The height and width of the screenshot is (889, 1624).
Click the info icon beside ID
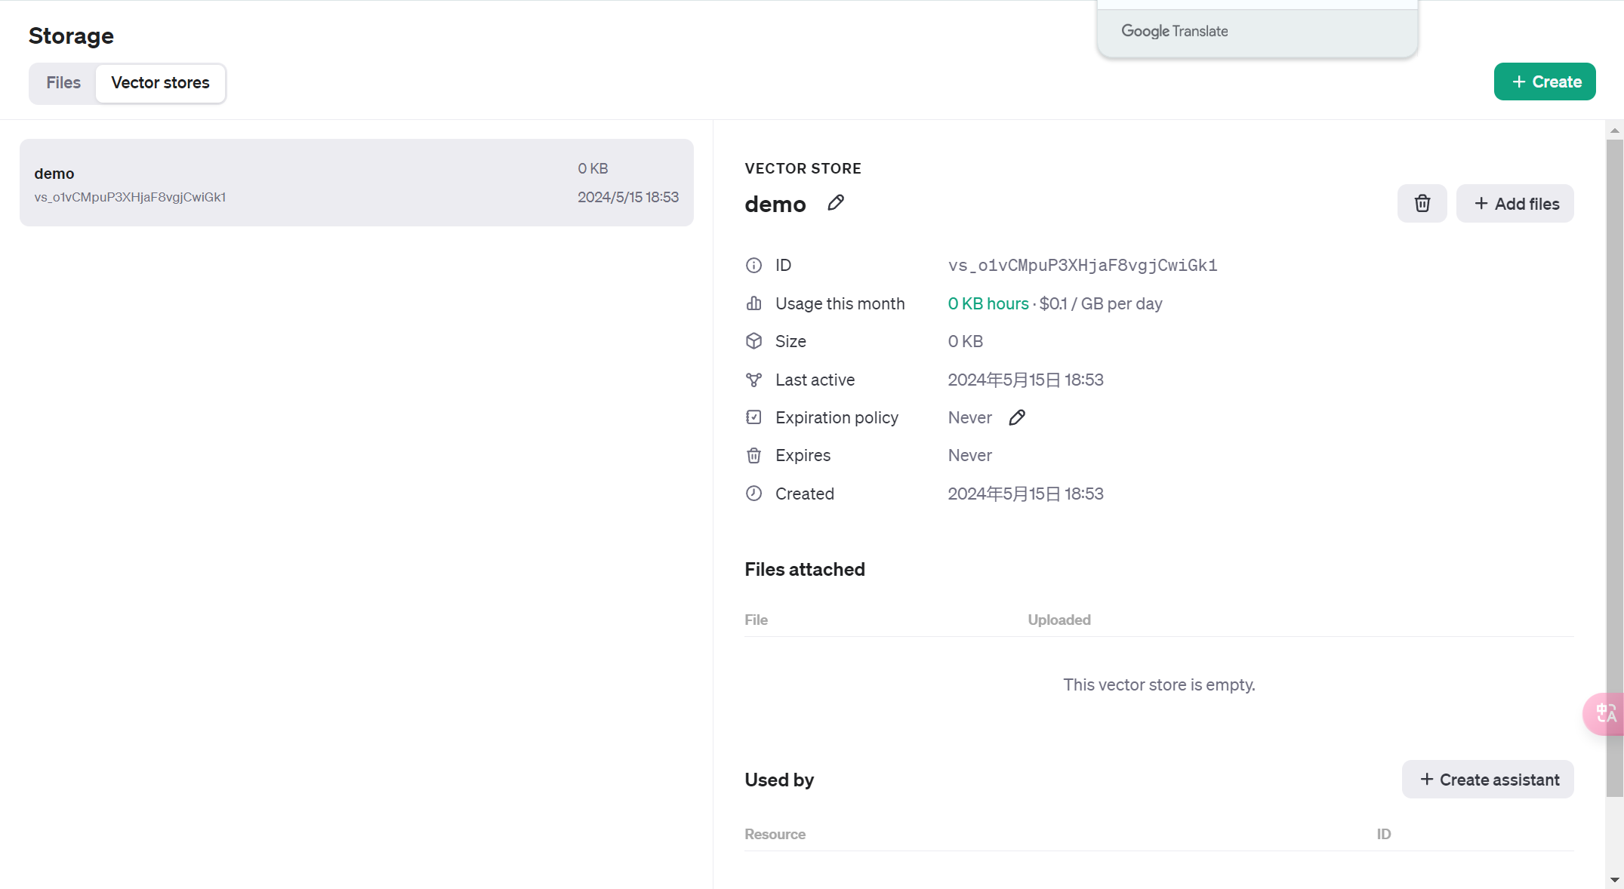(x=753, y=266)
